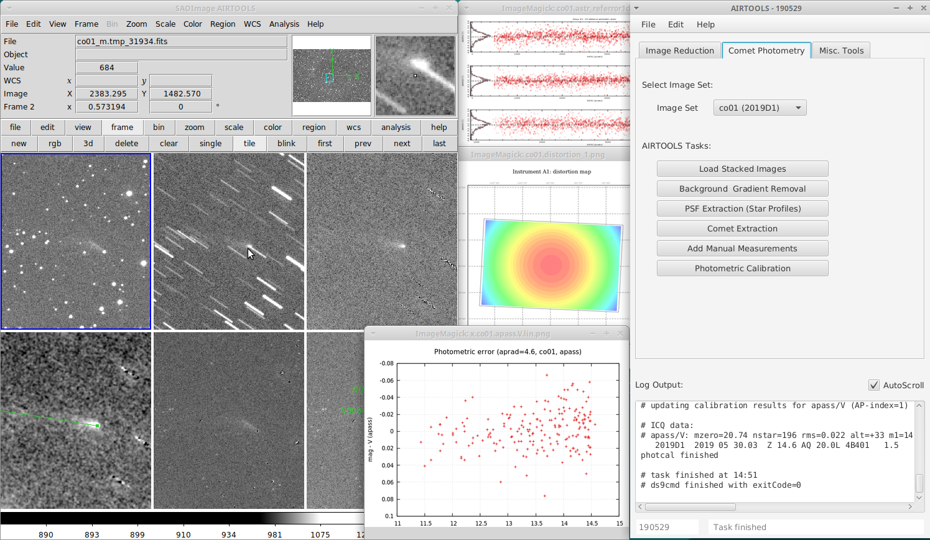The image size is (930, 540).
Task: Enable blink frame mode
Action: pyautogui.click(x=287, y=143)
